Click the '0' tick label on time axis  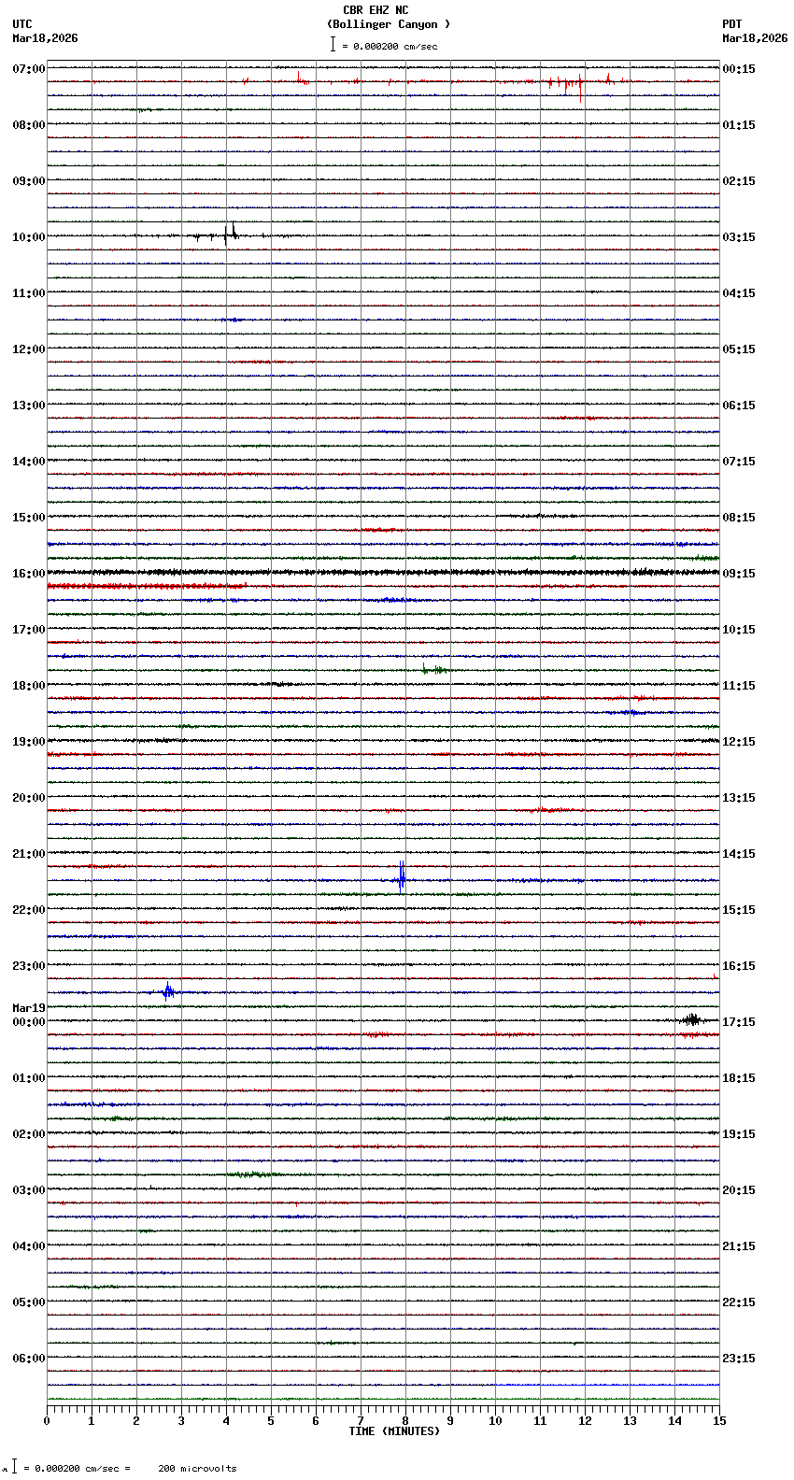tap(47, 1421)
